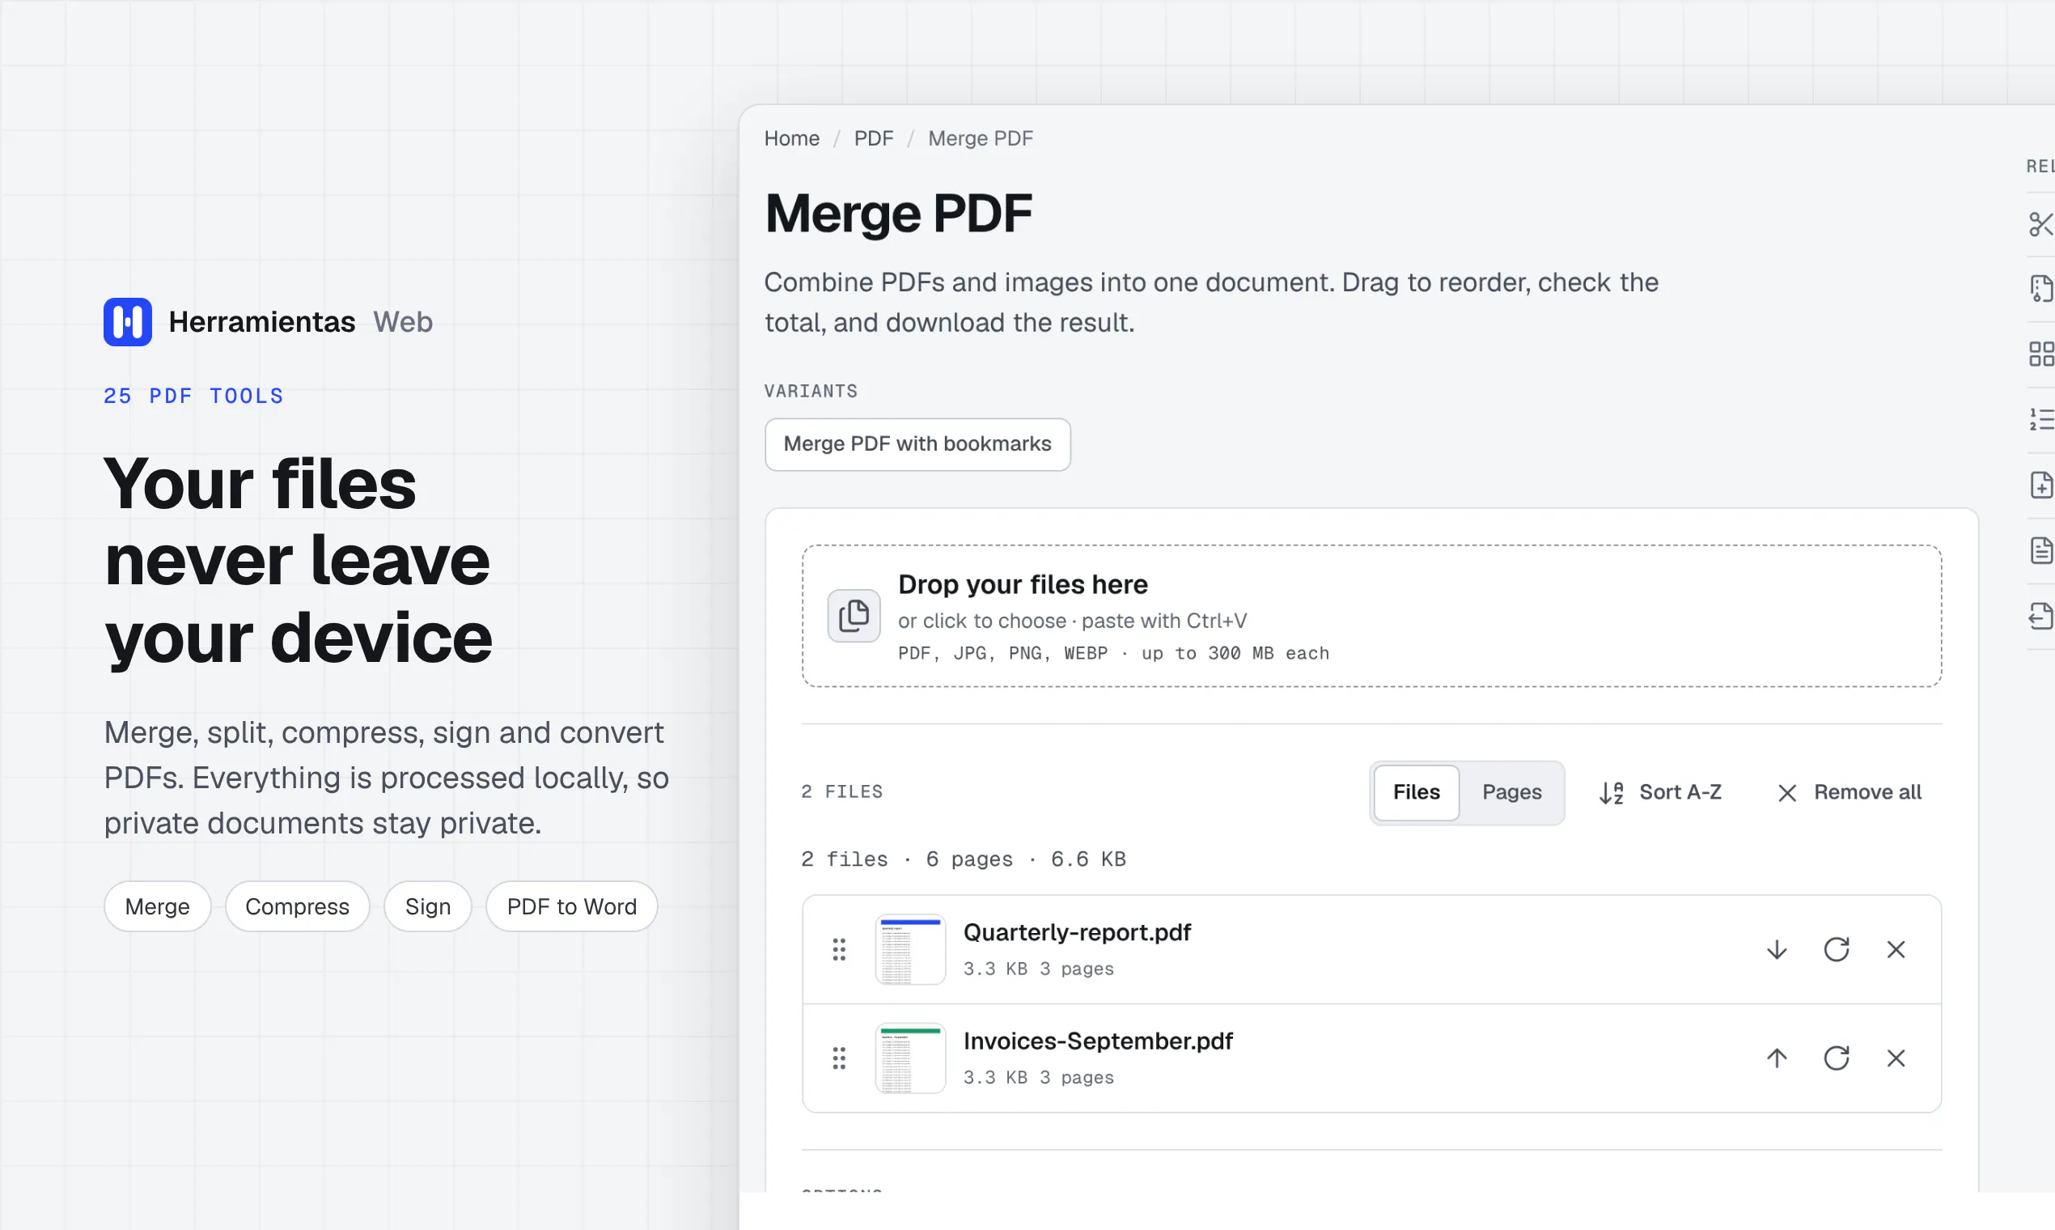Remove Invoices-September.pdf from the list
This screenshot has width=2055, height=1230.
(1896, 1058)
